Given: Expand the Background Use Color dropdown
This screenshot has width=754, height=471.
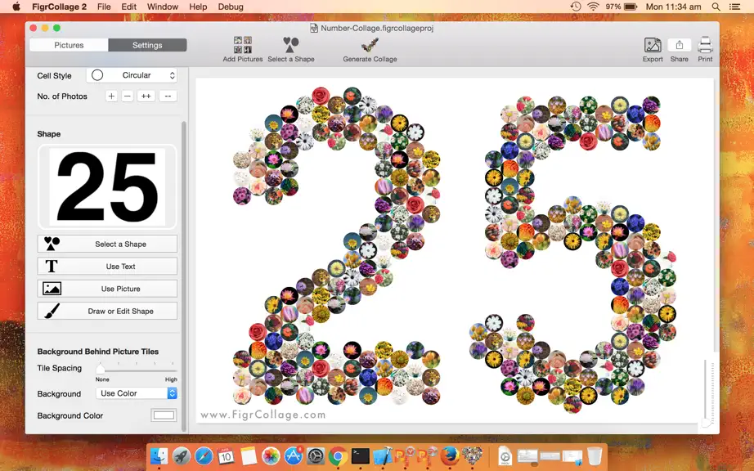Looking at the screenshot, I should click(x=137, y=393).
